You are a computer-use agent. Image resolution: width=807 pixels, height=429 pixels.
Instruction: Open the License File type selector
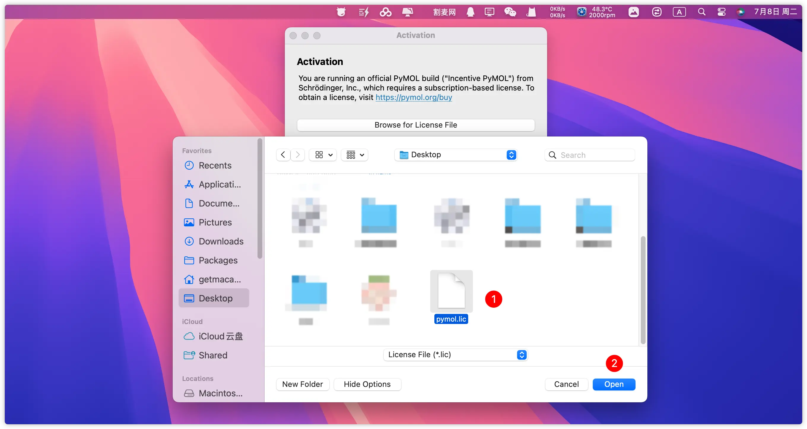[455, 355]
